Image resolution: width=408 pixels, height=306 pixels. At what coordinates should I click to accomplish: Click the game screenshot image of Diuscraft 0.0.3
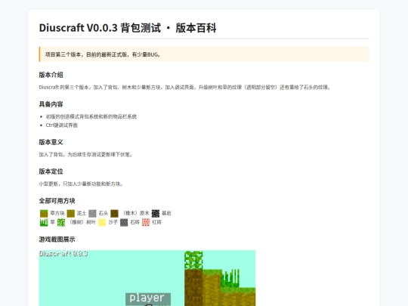pyautogui.click(x=147, y=278)
